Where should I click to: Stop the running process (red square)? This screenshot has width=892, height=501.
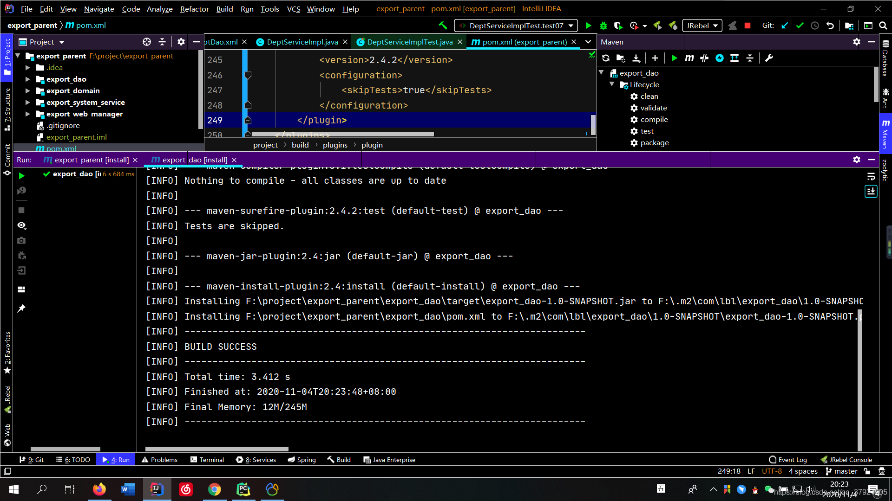[x=748, y=26]
